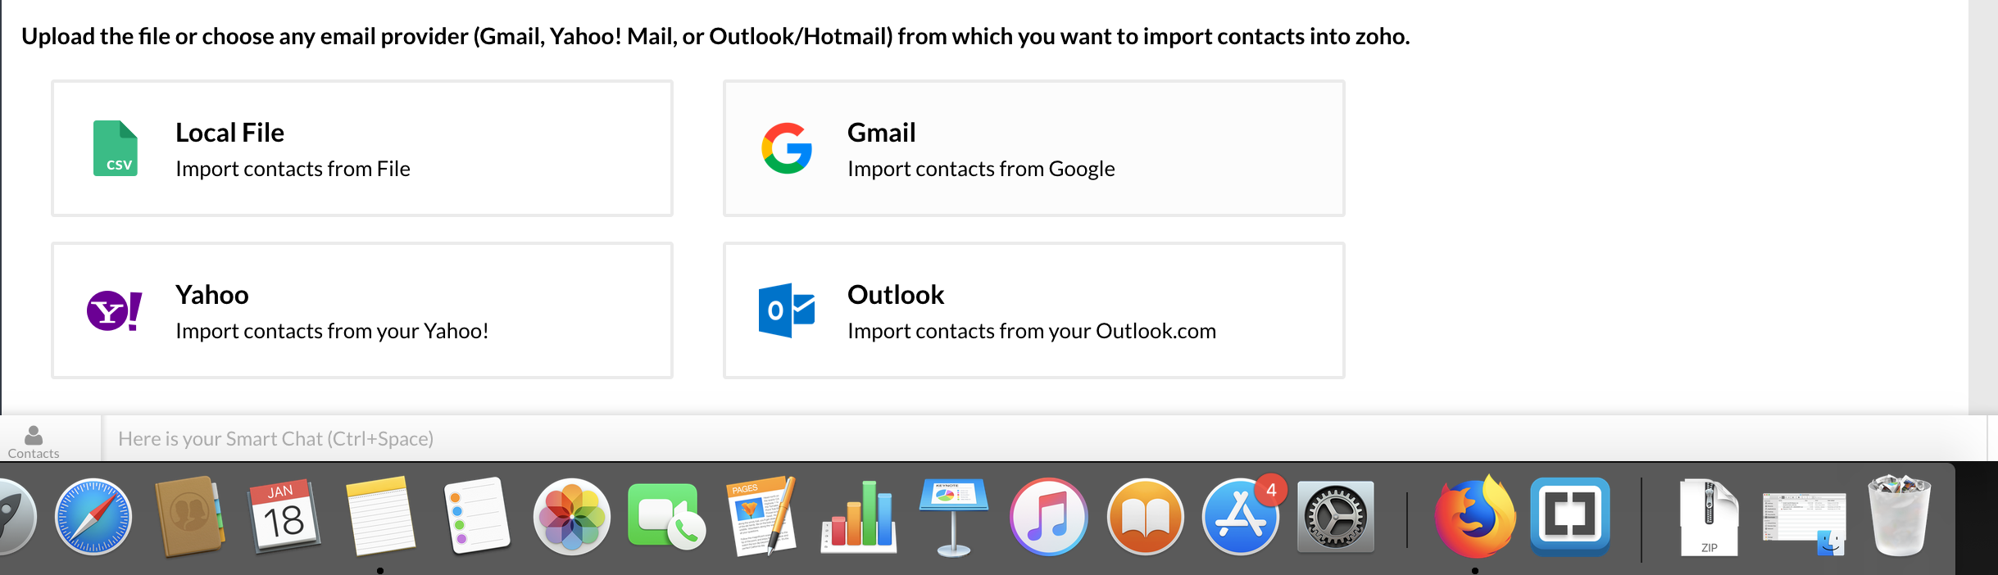Screen dimensions: 1998x575
Task: Select the Local File CSV import icon
Action: click(116, 148)
